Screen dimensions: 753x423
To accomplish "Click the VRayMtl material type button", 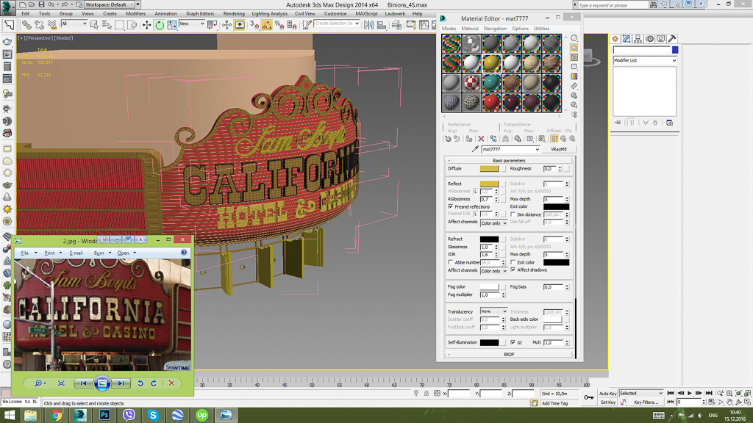I will tap(558, 149).
